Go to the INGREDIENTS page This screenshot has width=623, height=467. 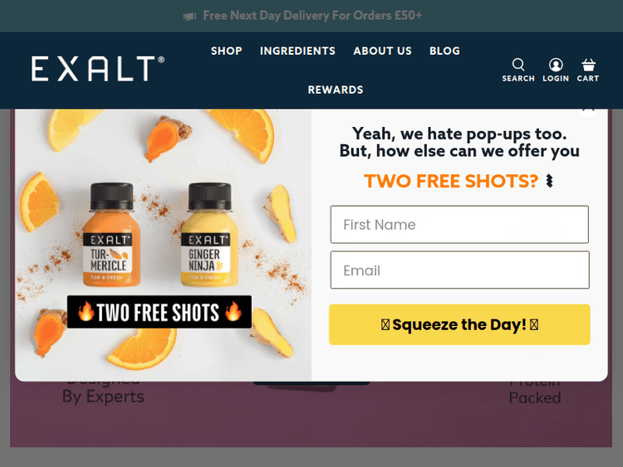297,51
